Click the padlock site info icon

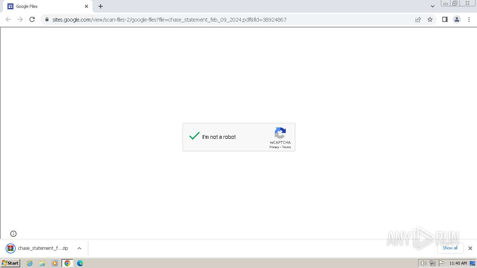coord(47,19)
